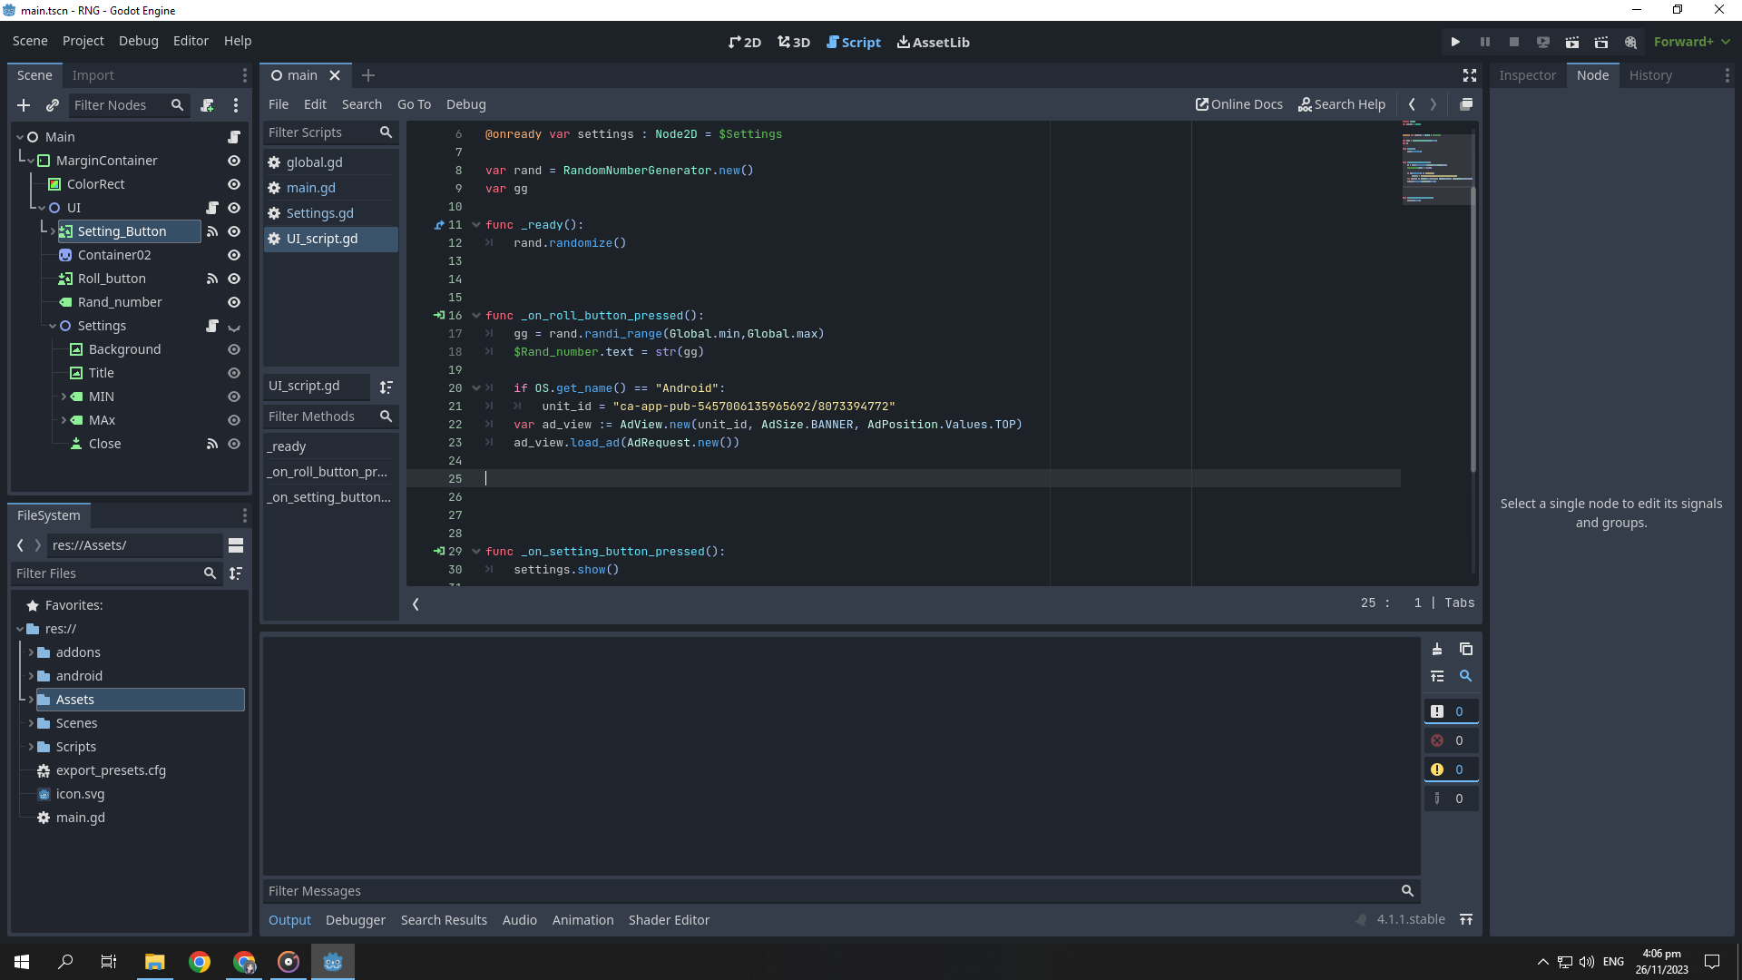Toggle visibility of MarginContainer
This screenshot has height=980, width=1742.
pyautogui.click(x=234, y=161)
